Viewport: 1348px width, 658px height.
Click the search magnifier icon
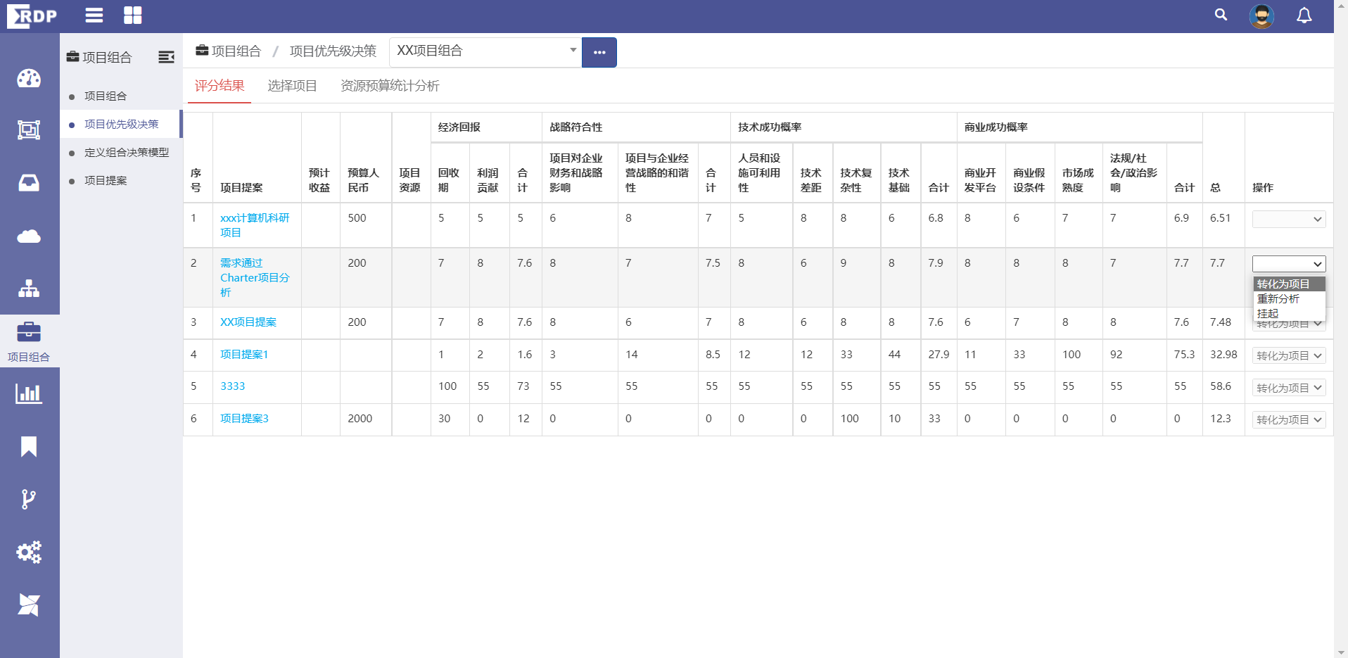[x=1221, y=15]
